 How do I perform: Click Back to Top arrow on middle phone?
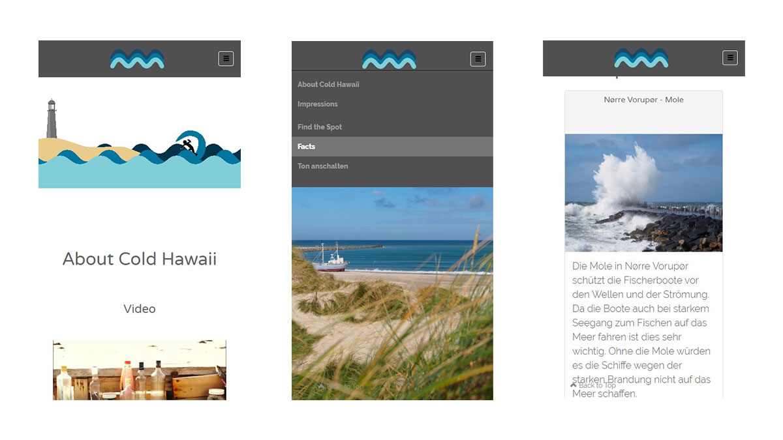pyautogui.click(x=321, y=387)
